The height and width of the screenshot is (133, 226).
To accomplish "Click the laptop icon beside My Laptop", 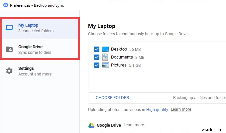I will (9, 28).
